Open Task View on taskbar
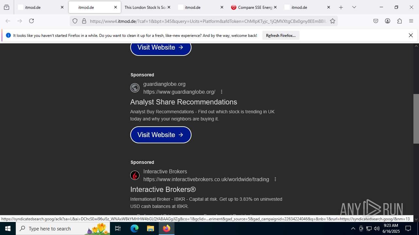 point(118,228)
